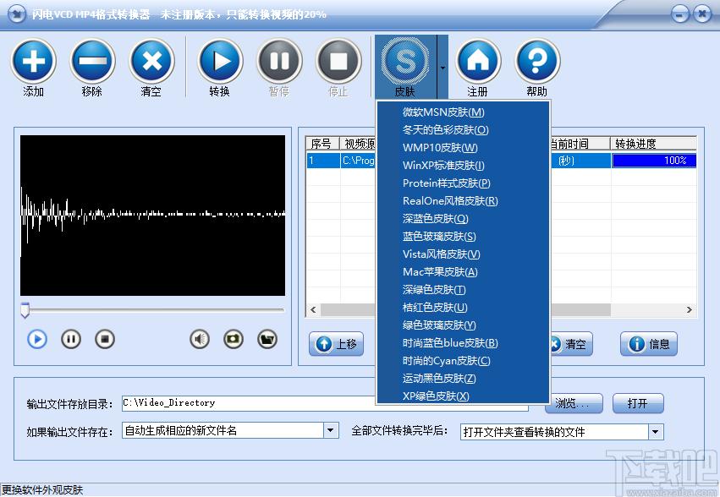Click the output directory path field

click(x=325, y=403)
